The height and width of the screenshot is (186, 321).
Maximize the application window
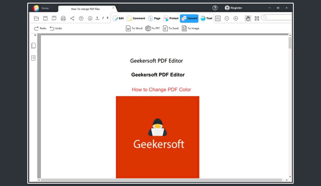click(278, 8)
